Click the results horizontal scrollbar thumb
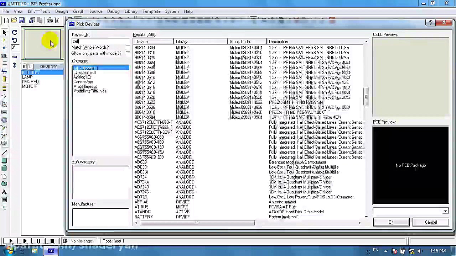The height and width of the screenshot is (256, 456). point(197,223)
